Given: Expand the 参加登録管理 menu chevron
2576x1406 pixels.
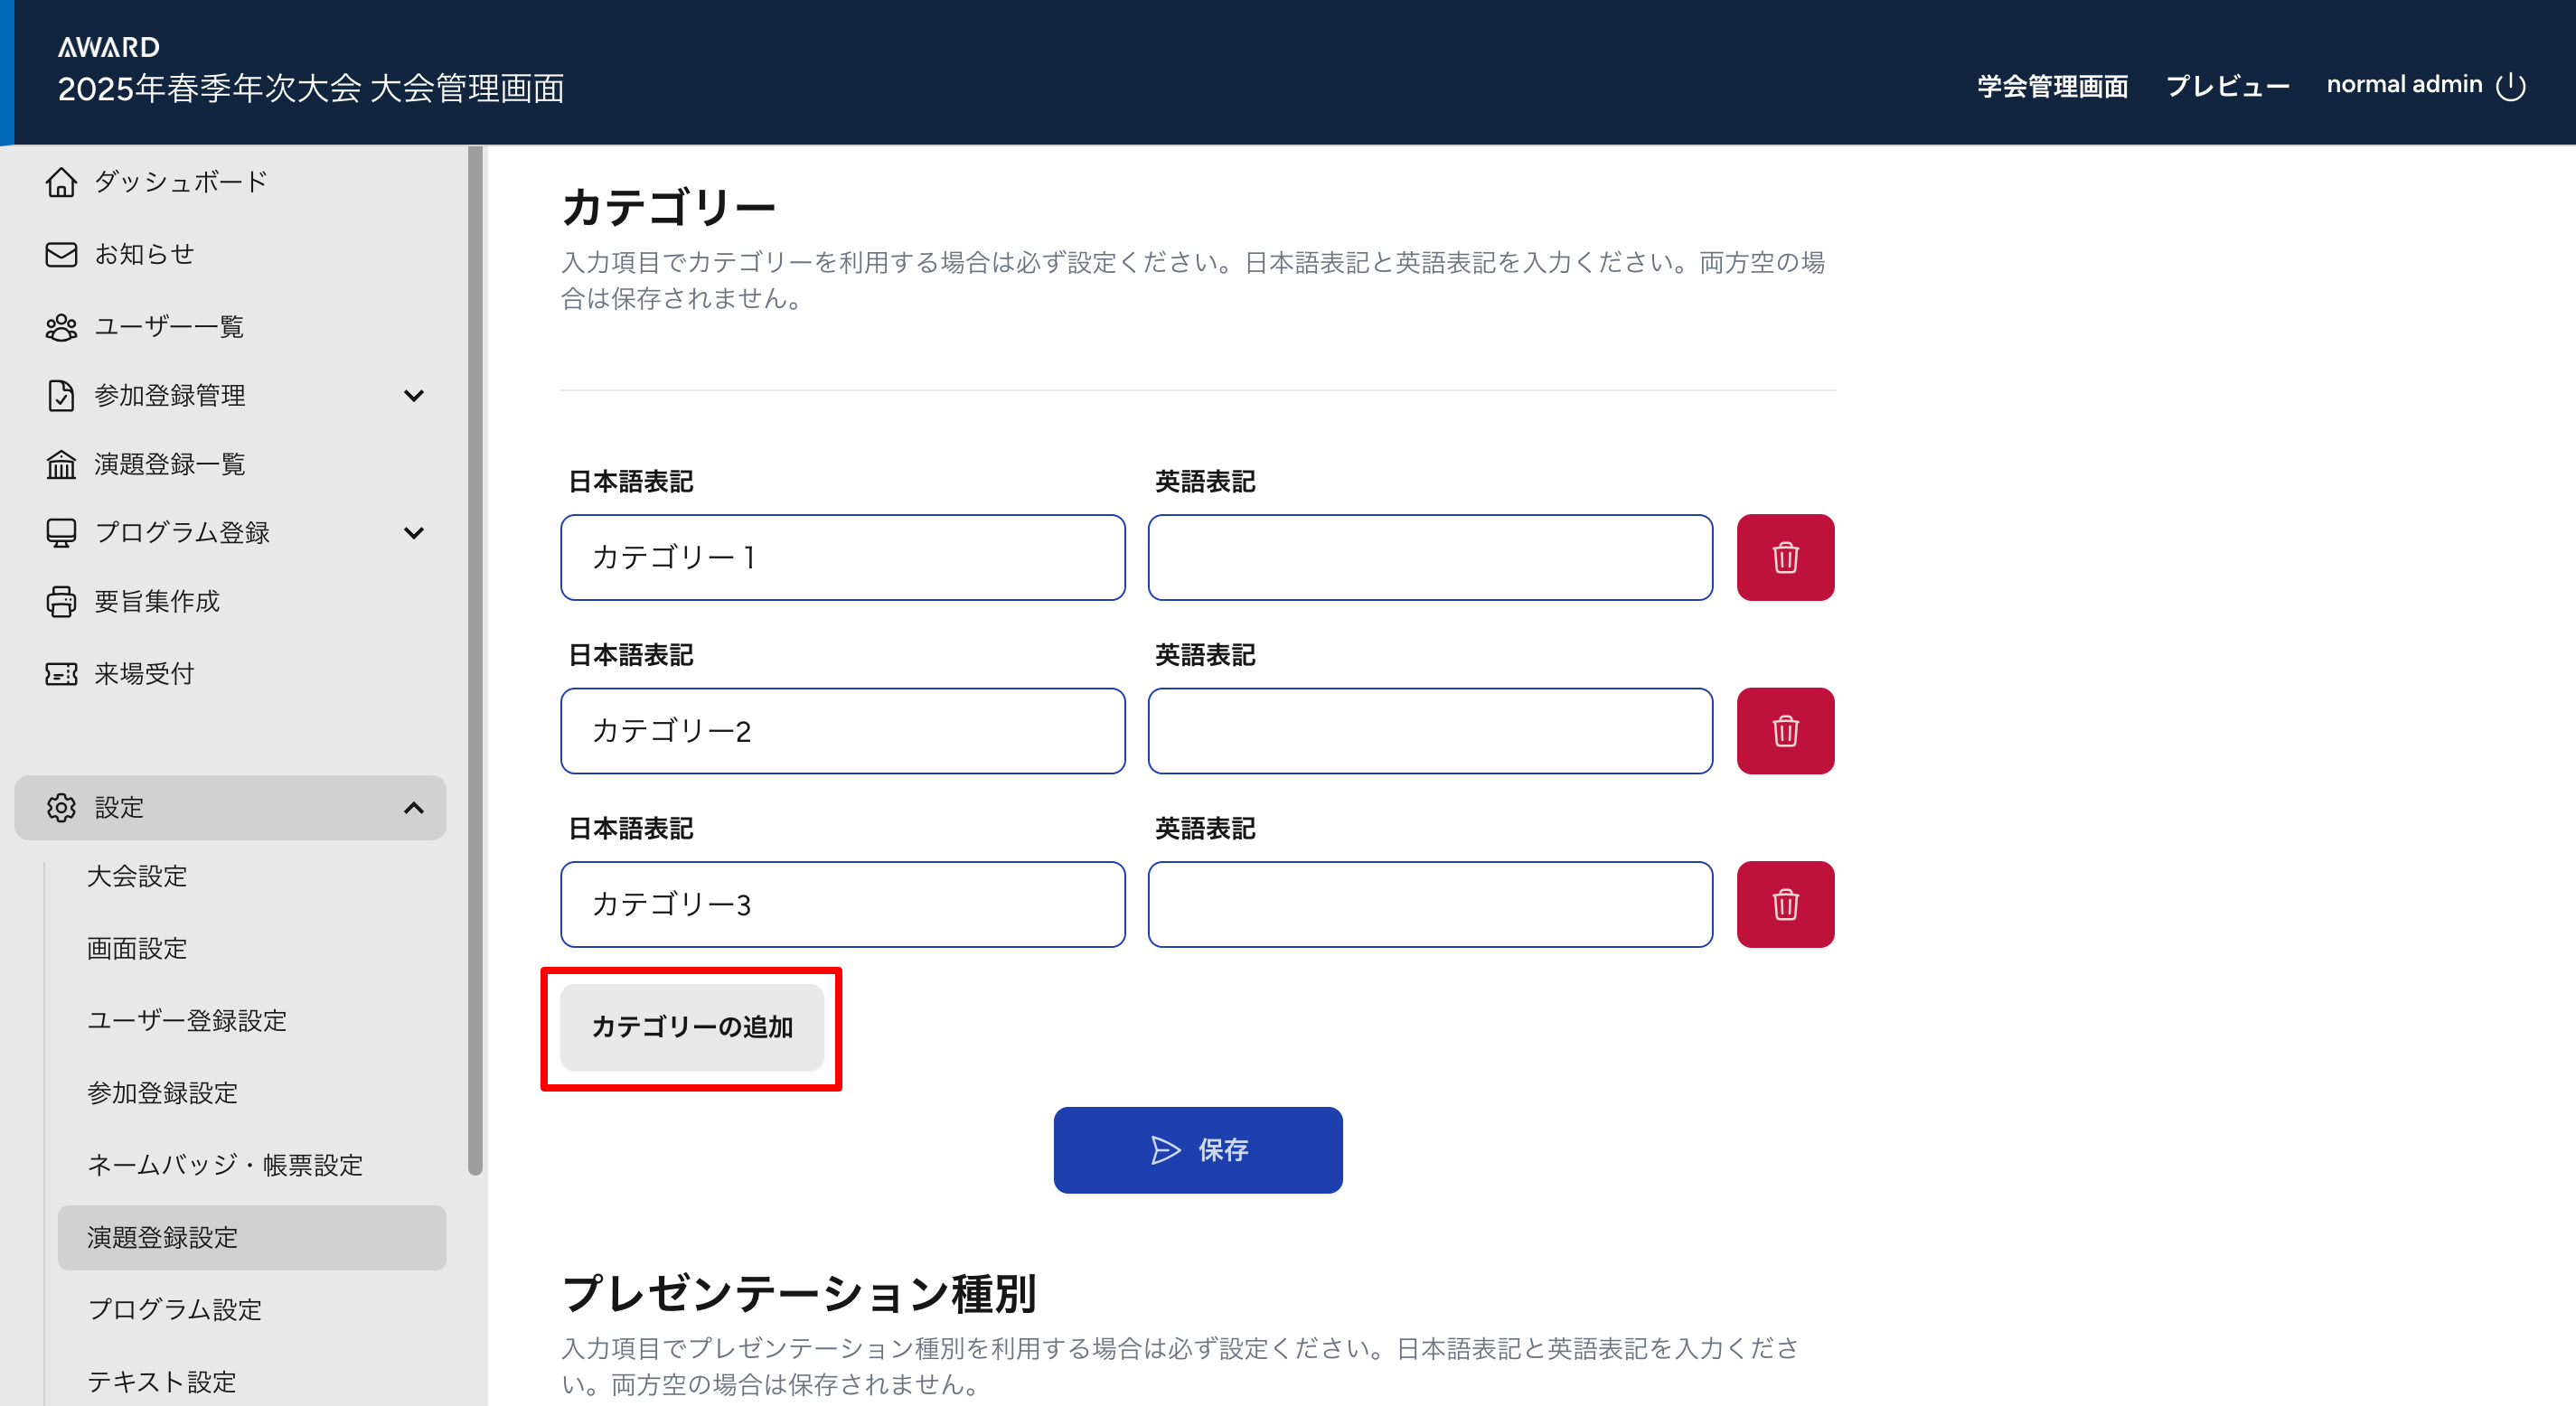Looking at the screenshot, I should pyautogui.click(x=413, y=396).
